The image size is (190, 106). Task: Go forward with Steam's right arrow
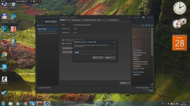pos(42,21)
